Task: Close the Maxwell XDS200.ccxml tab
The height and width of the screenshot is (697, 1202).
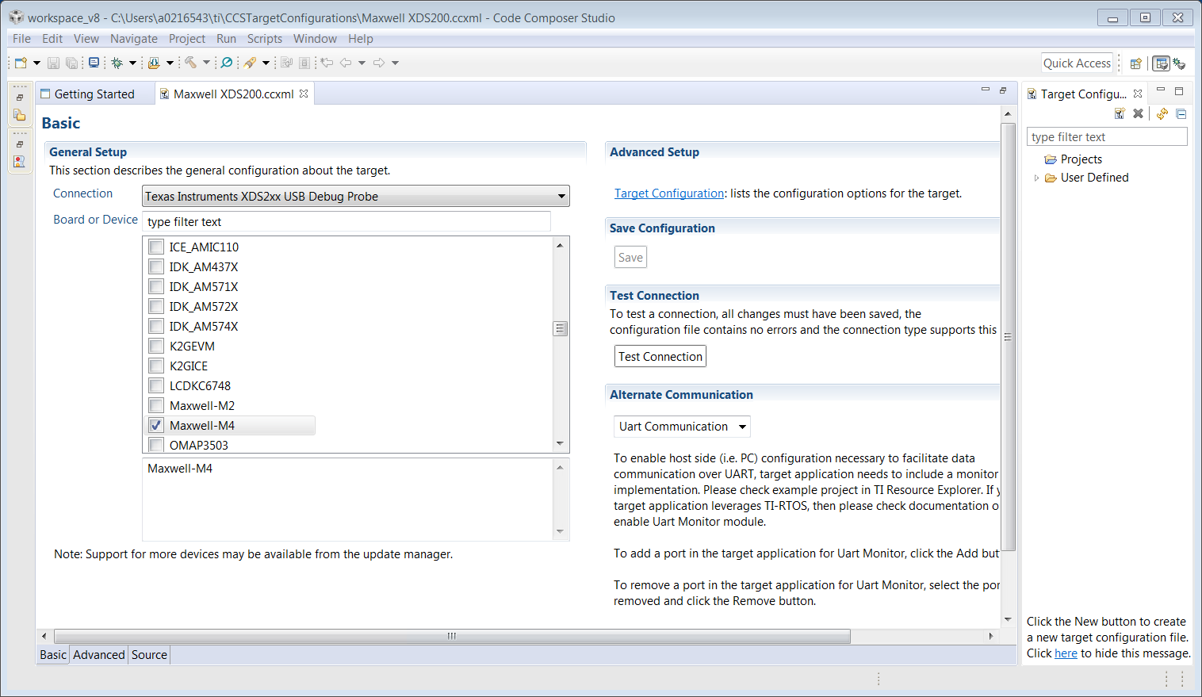Action: [304, 94]
